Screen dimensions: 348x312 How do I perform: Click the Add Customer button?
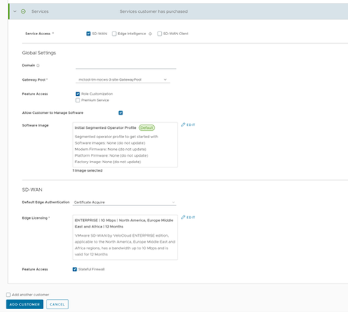pos(24,304)
